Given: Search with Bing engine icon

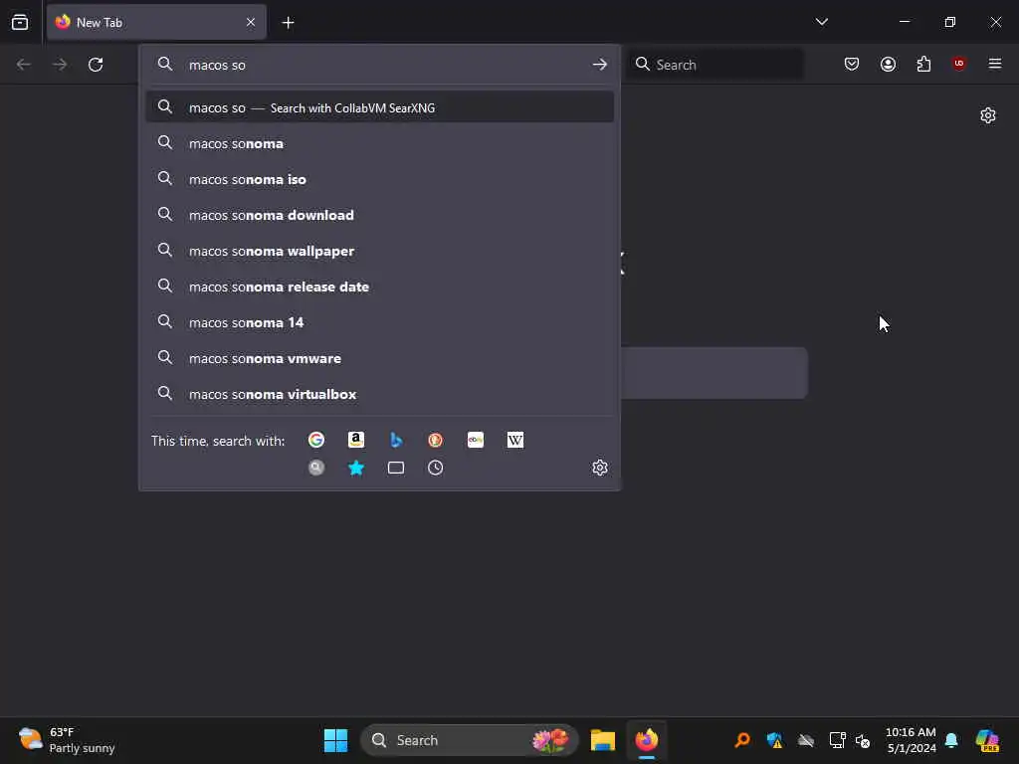Looking at the screenshot, I should point(396,440).
